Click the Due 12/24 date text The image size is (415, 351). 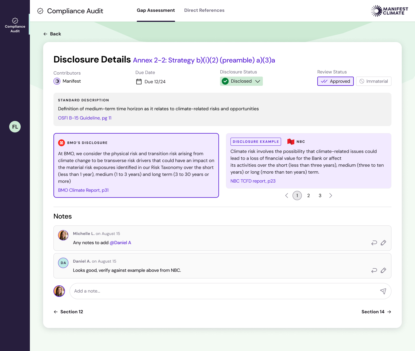[155, 82]
